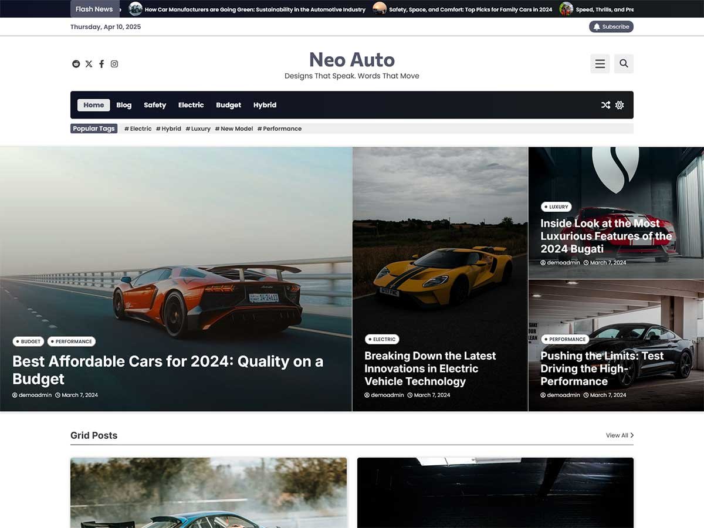Open the #Electric popular tag
Image resolution: width=704 pixels, height=528 pixels.
pyautogui.click(x=138, y=128)
